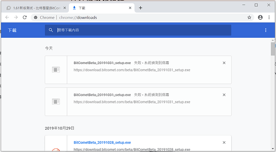Screen dimensions: 276x152
Task: Click first 失敗 - 系統偵測到病毒 status text
Action: click(152, 63)
